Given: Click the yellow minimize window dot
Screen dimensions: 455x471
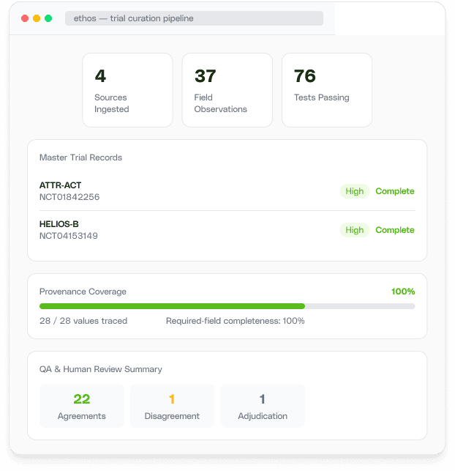Looking at the screenshot, I should [37, 18].
